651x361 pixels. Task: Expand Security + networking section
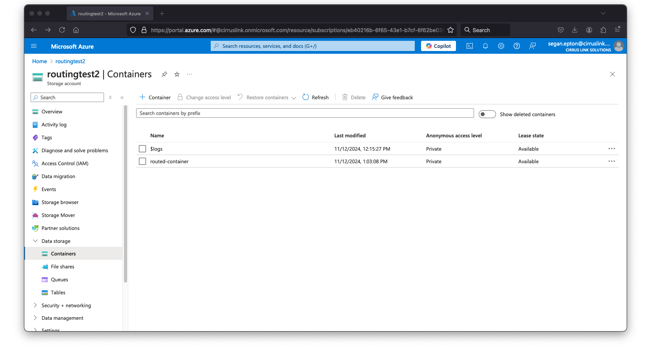tap(35, 305)
